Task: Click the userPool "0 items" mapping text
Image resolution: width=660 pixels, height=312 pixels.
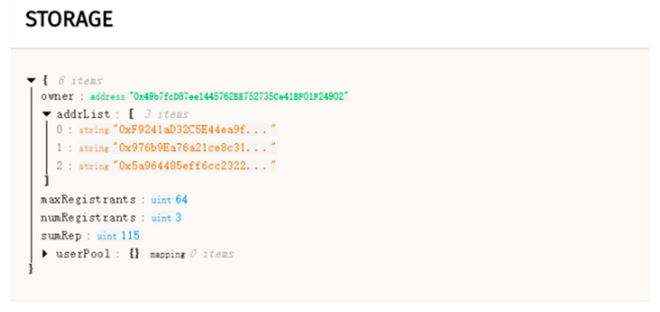Action: point(212,254)
